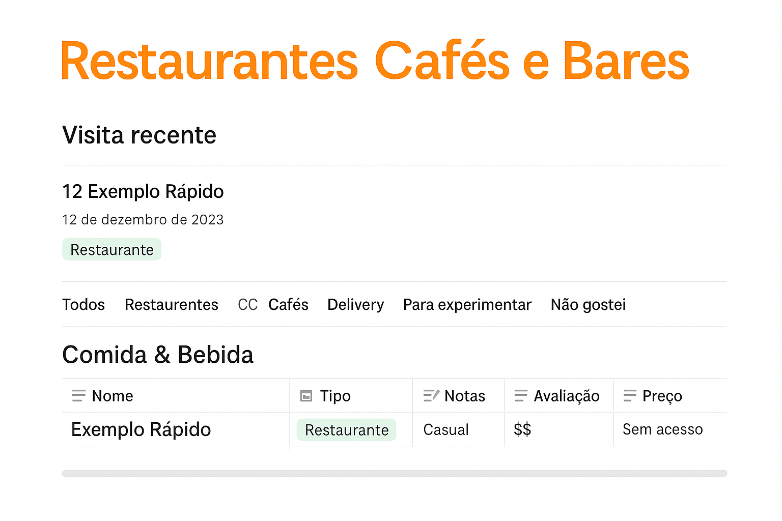782x521 pixels.
Task: Click the text icon beside Nome
Action: point(79,396)
